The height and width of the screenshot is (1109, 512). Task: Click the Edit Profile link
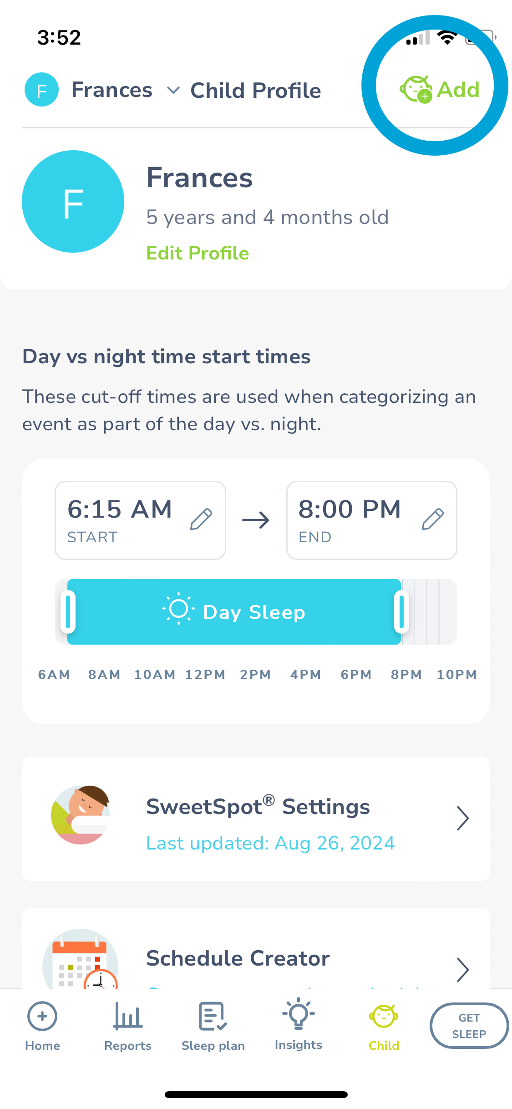click(198, 253)
